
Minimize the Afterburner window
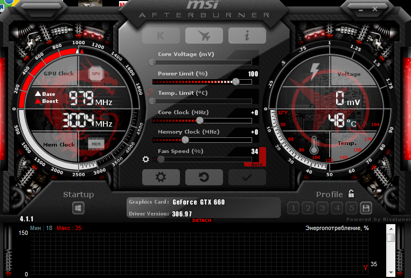pos(361,10)
